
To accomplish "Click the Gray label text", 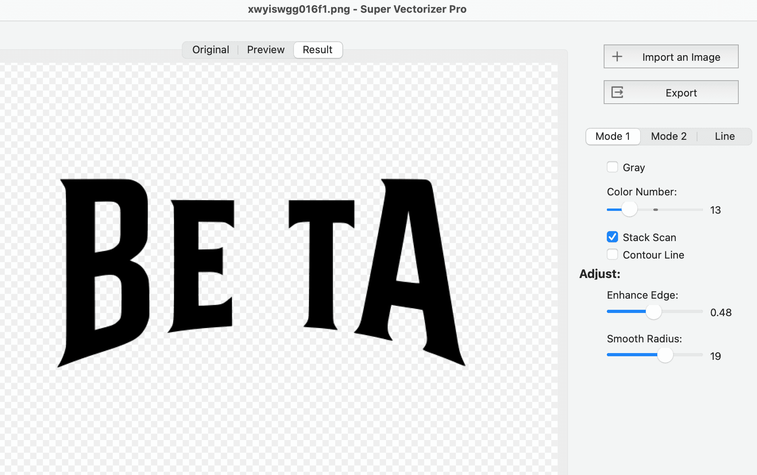I will [x=634, y=168].
